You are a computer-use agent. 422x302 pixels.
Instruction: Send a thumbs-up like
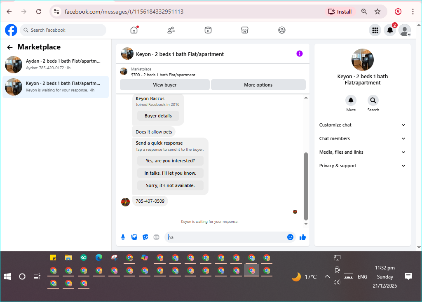(x=303, y=237)
